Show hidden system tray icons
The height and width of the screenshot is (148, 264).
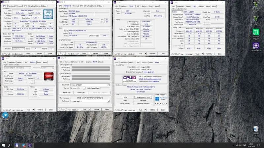click(x=233, y=145)
